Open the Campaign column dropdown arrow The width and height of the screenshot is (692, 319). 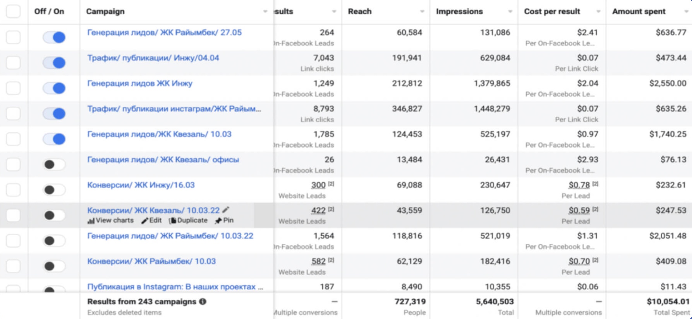pyautogui.click(x=265, y=12)
